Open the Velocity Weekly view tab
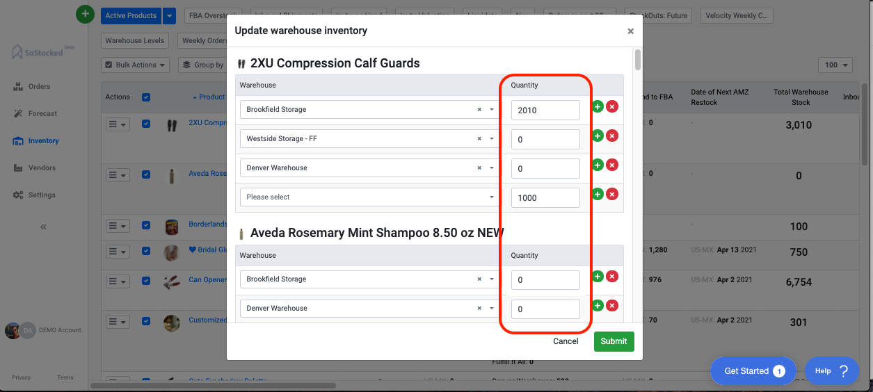The image size is (873, 392). click(737, 16)
